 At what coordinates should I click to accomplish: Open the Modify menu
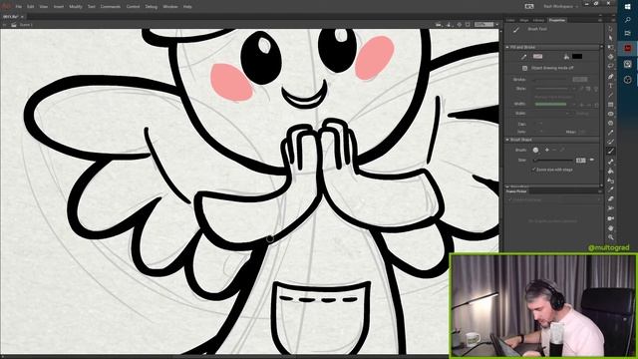click(x=76, y=7)
